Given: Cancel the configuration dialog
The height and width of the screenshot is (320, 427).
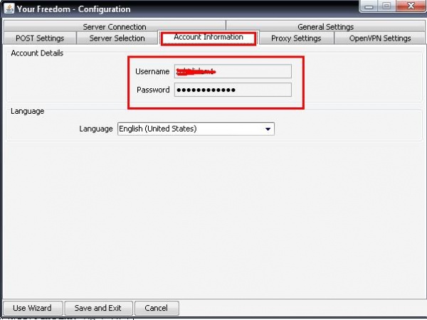Looking at the screenshot, I should coord(157,308).
